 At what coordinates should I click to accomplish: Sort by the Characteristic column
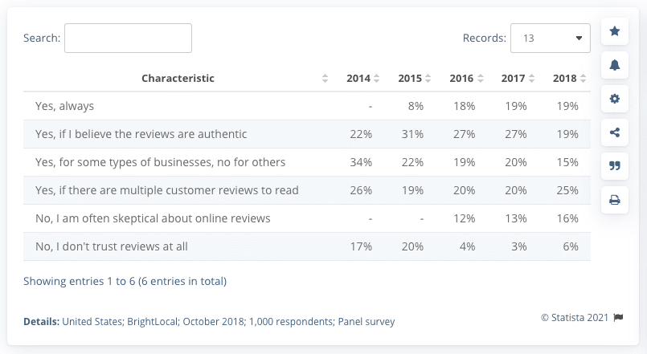(x=178, y=79)
